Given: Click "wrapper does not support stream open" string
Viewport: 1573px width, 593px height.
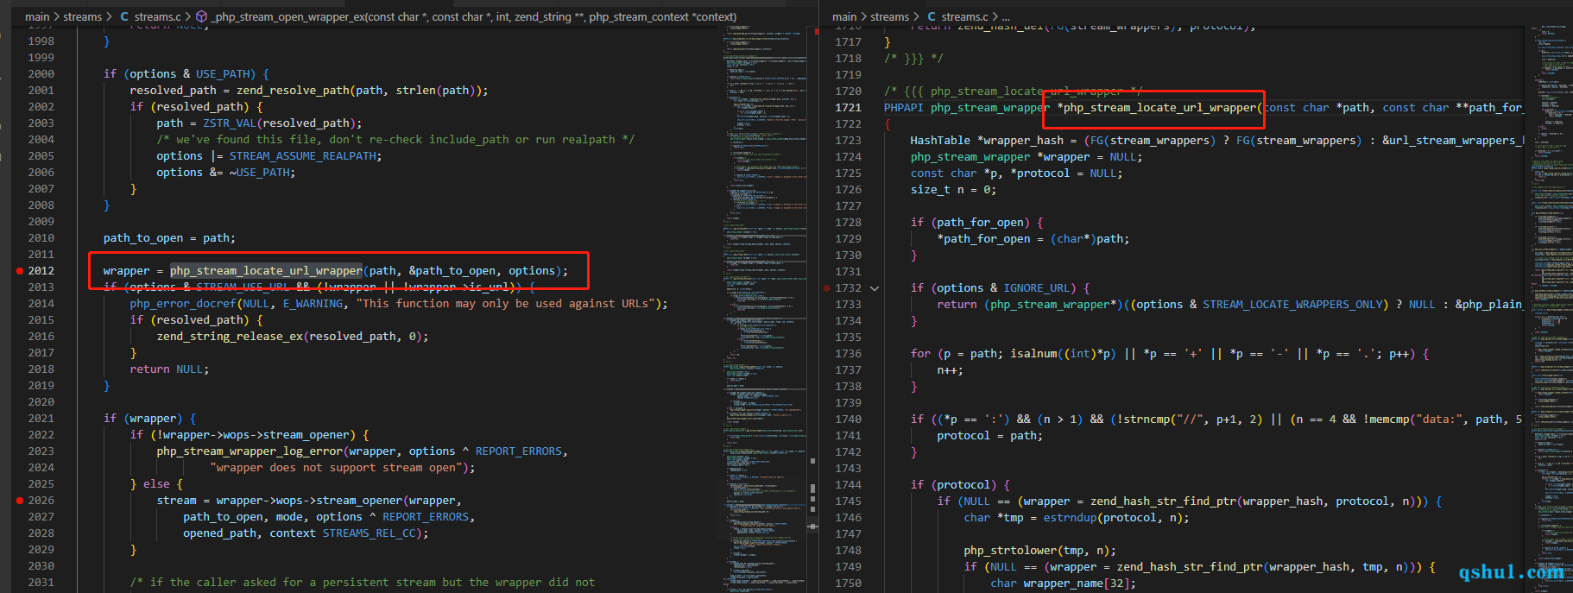Looking at the screenshot, I should (x=336, y=467).
